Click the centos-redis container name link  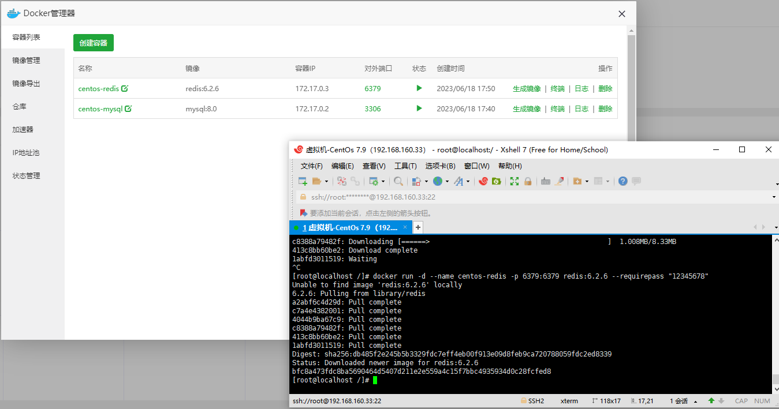pos(99,89)
